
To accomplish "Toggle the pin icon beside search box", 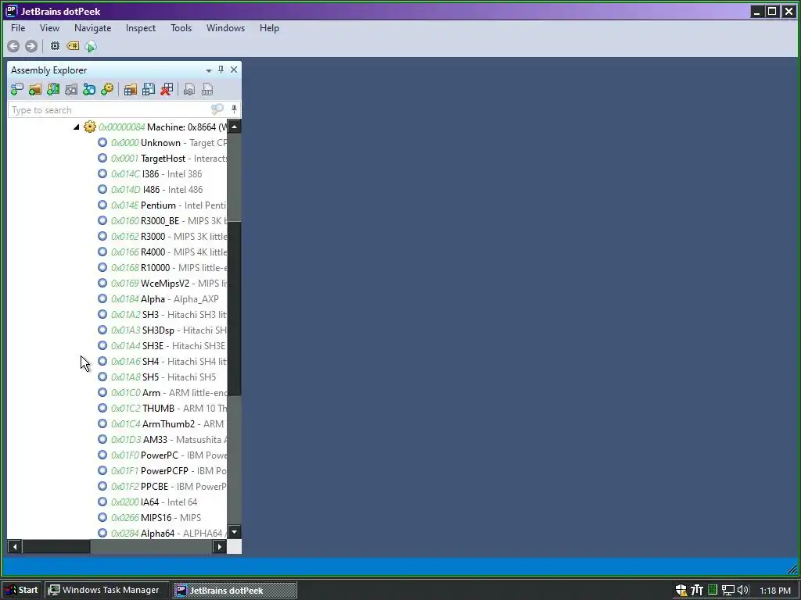I will 234,109.
